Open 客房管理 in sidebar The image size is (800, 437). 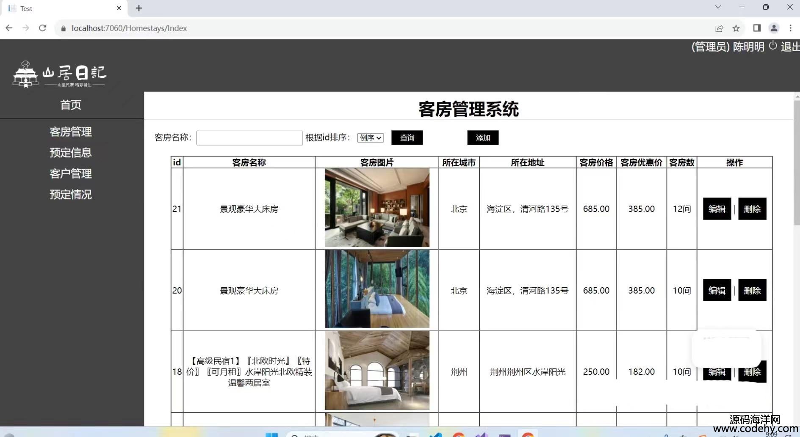click(71, 132)
